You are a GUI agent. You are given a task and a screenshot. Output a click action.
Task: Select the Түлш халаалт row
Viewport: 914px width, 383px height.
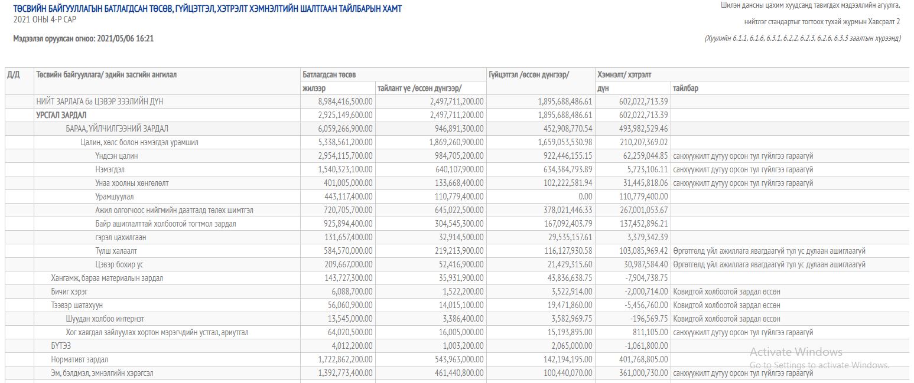[x=457, y=251]
